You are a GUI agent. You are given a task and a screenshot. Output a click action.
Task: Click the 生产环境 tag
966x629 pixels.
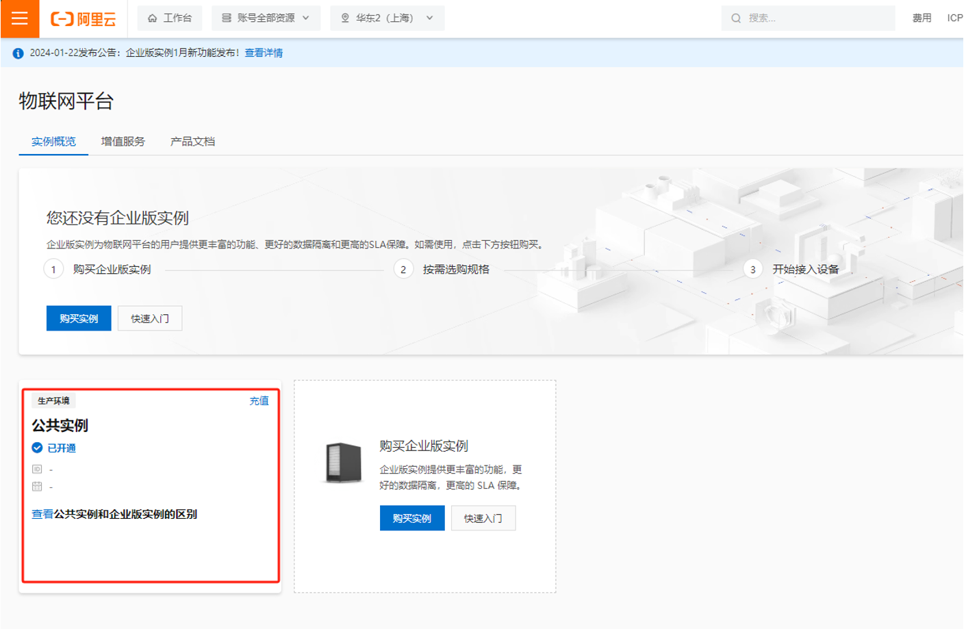(x=53, y=401)
